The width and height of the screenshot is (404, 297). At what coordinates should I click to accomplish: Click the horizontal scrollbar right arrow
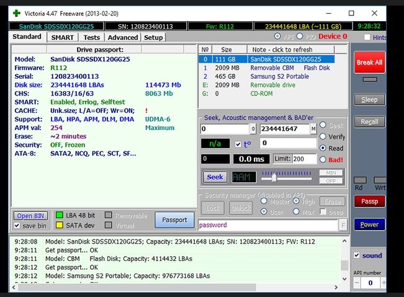336,287
